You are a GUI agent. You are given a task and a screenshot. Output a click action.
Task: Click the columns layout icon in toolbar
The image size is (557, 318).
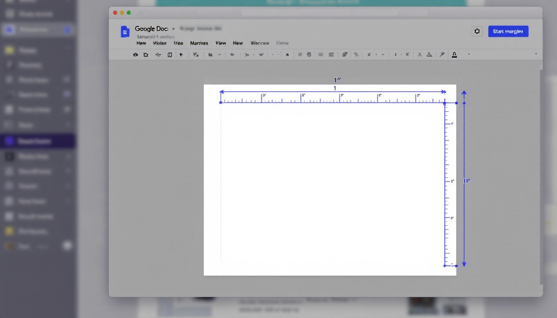coord(170,55)
